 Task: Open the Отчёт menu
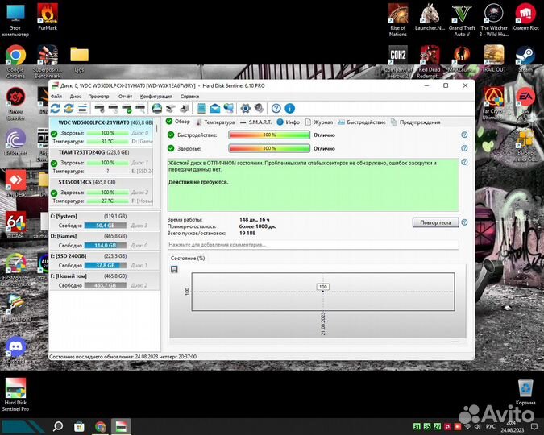coord(125,97)
